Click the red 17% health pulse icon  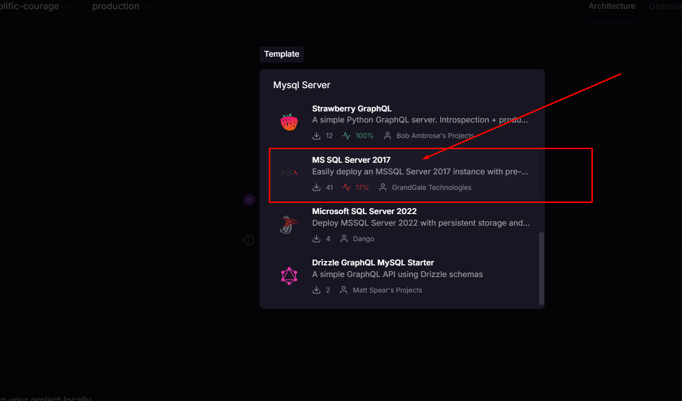tap(346, 187)
